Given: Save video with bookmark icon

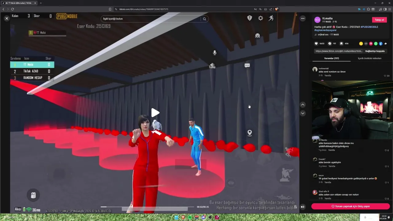Looking at the screenshot, I should tap(341, 44).
